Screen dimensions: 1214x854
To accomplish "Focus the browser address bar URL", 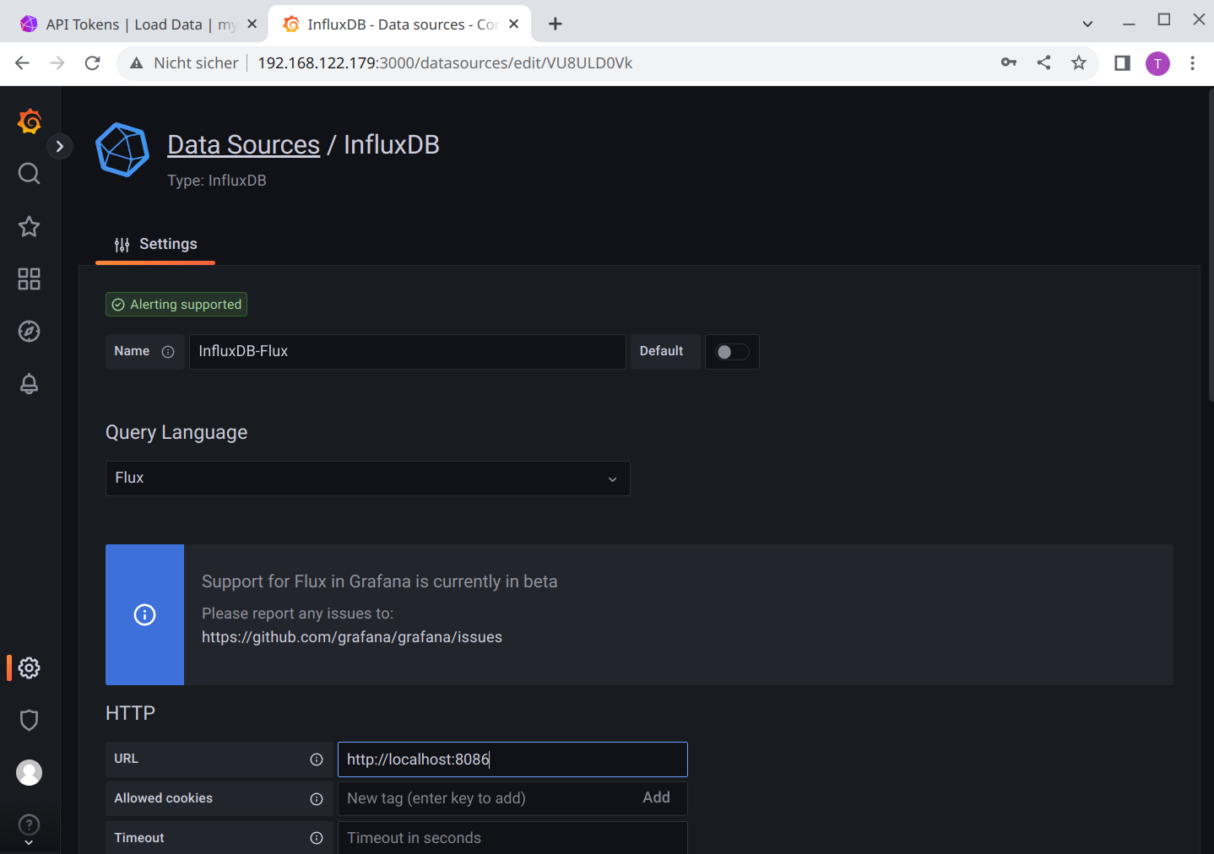I will point(445,63).
